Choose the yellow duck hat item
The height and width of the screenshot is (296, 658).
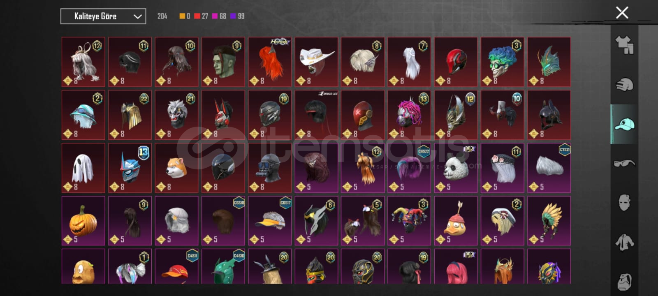tap(456, 221)
